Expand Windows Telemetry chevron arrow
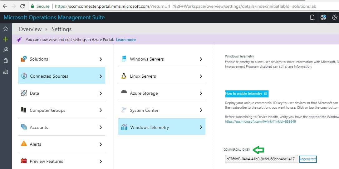Image resolution: width=339 pixels, height=169 pixels. (201, 127)
